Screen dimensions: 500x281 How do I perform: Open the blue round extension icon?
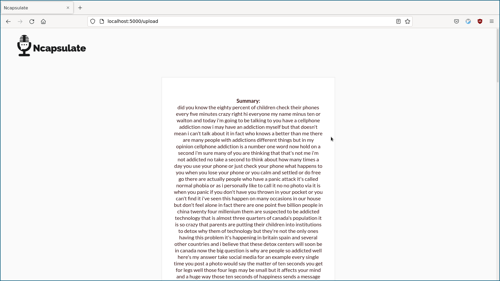coord(468,22)
